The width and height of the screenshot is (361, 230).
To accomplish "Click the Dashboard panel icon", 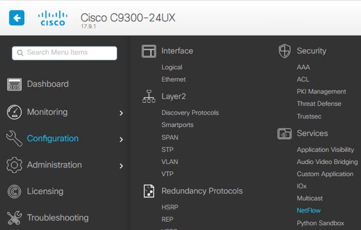I will coord(14,84).
